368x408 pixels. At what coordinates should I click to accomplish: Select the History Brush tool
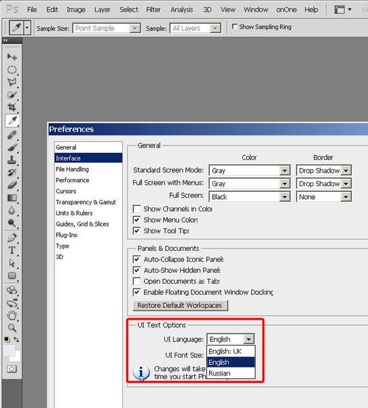pyautogui.click(x=12, y=173)
